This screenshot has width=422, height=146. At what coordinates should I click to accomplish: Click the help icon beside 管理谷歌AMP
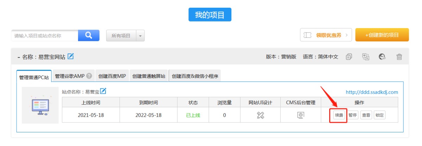(89, 76)
